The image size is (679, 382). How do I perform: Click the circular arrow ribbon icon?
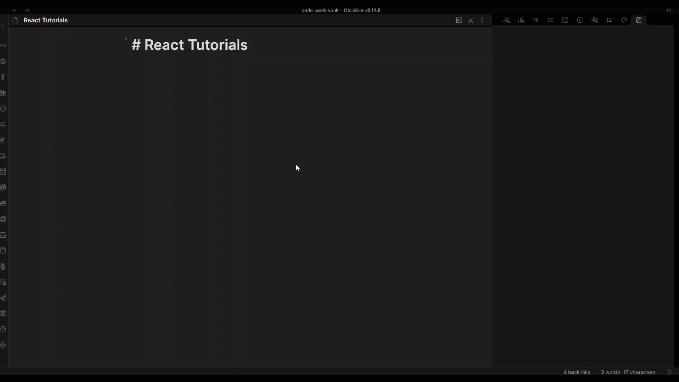coord(3,62)
